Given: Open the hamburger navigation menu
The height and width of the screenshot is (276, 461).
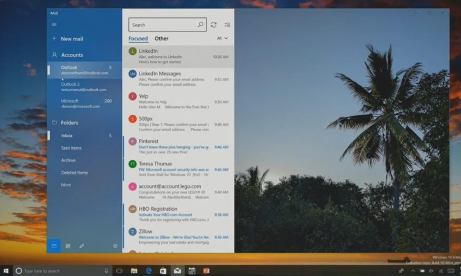Looking at the screenshot, I should click(54, 24).
